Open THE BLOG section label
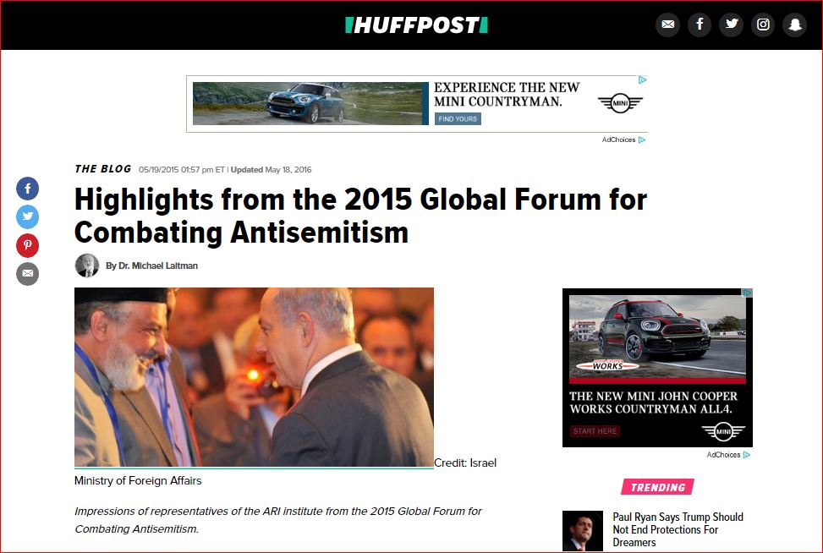Image resolution: width=823 pixels, height=553 pixels. (103, 169)
